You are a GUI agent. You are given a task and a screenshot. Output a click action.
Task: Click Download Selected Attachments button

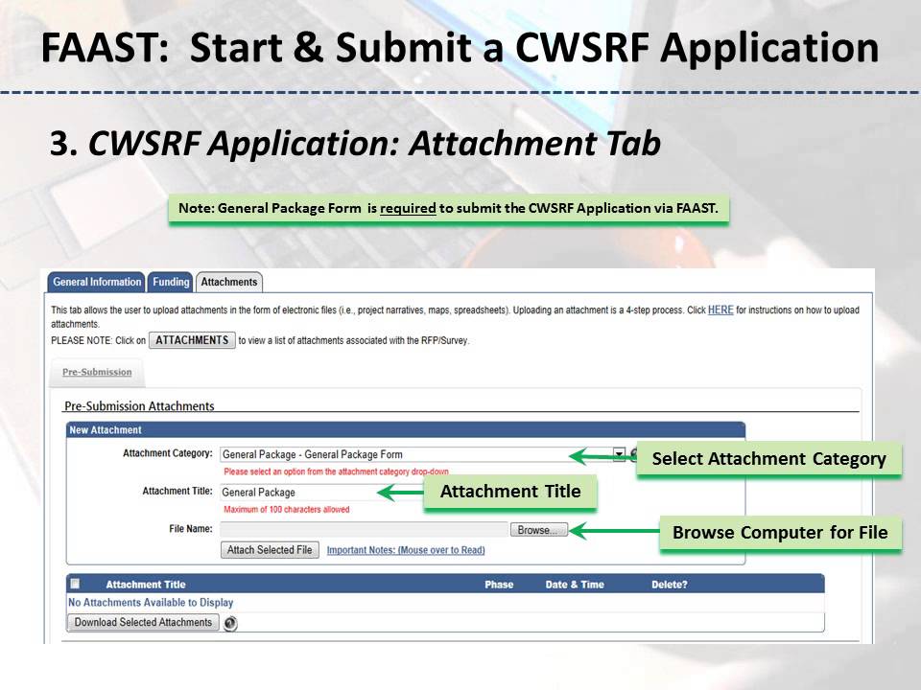point(143,622)
